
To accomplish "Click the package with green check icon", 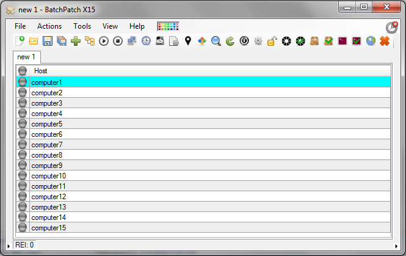I will tap(328, 41).
